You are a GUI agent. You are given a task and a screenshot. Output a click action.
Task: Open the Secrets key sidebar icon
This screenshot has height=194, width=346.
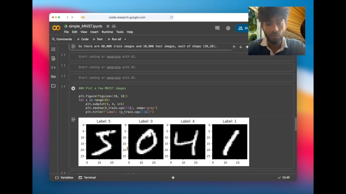tap(53, 77)
